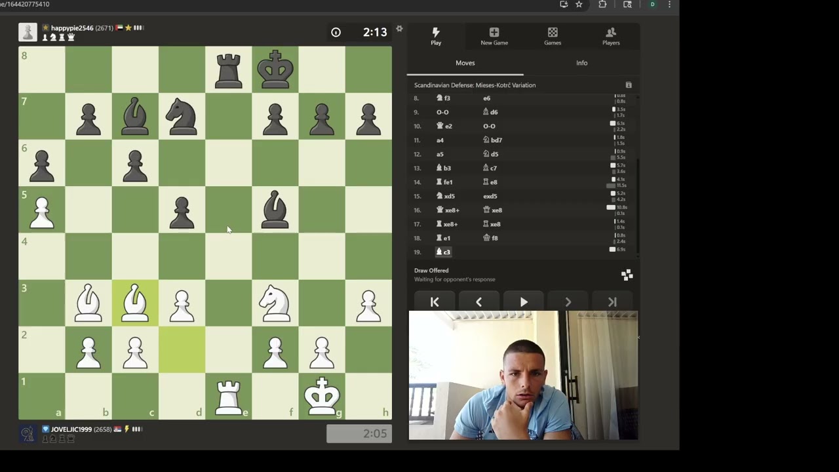Open the browser profile D avatar

[652, 5]
